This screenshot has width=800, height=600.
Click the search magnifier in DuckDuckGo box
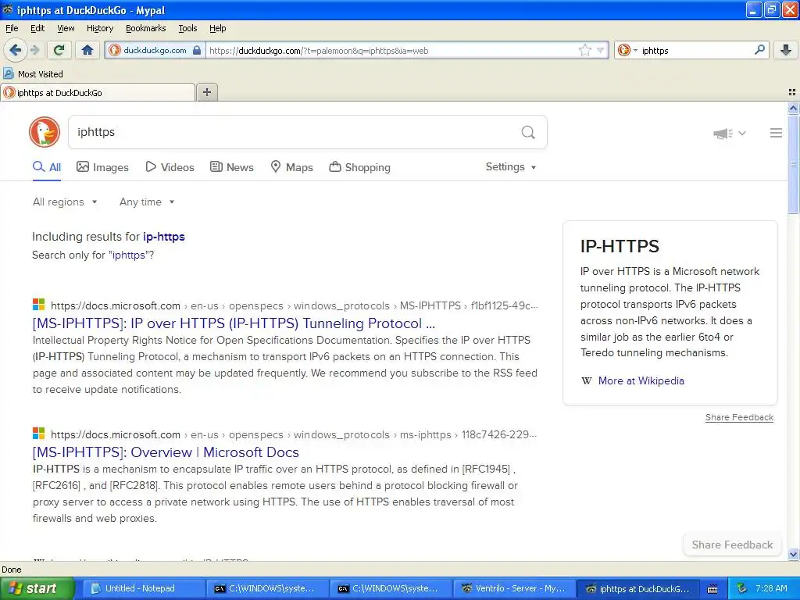click(x=528, y=133)
